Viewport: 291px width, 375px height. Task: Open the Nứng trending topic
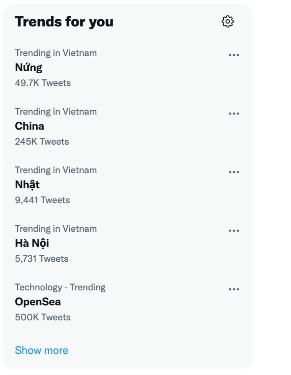click(28, 68)
